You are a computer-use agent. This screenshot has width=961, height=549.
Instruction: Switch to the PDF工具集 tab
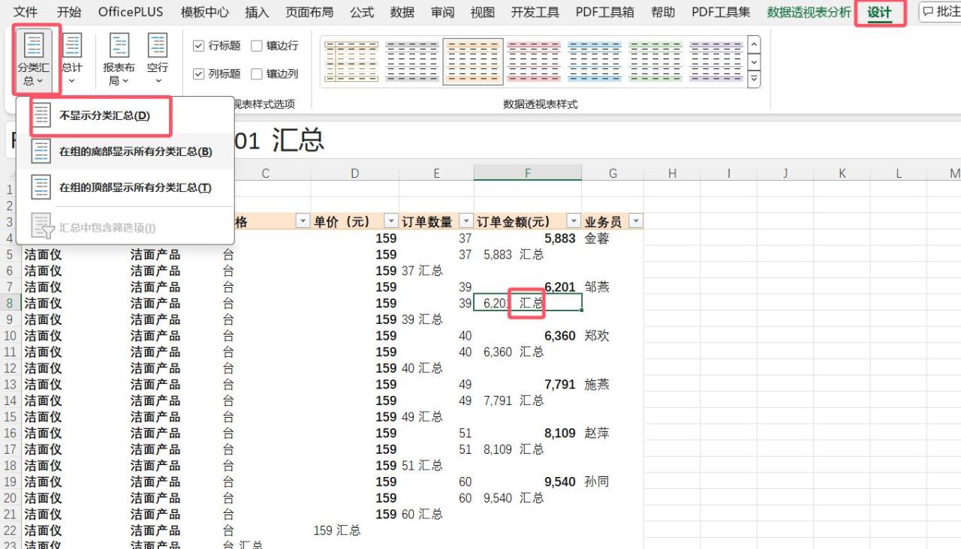(x=721, y=12)
